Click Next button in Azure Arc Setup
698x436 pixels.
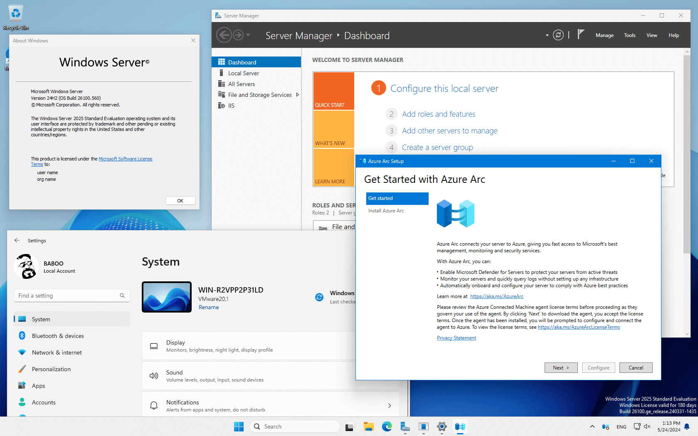(x=561, y=367)
